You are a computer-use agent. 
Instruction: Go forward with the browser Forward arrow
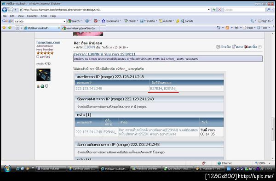pyautogui.click(x=11, y=10)
